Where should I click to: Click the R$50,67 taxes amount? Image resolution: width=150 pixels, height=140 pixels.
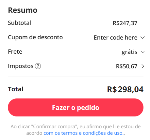126,66
